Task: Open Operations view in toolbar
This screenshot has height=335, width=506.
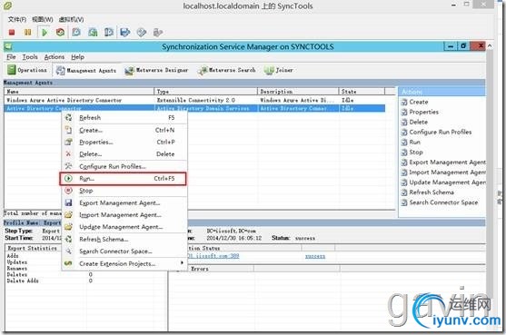Action: pyautogui.click(x=27, y=70)
